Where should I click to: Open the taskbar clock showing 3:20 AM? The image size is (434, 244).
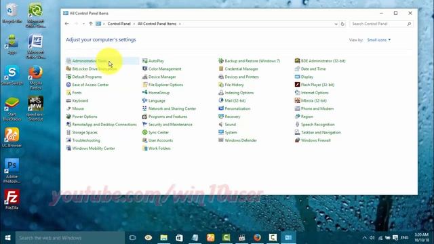[421, 238]
